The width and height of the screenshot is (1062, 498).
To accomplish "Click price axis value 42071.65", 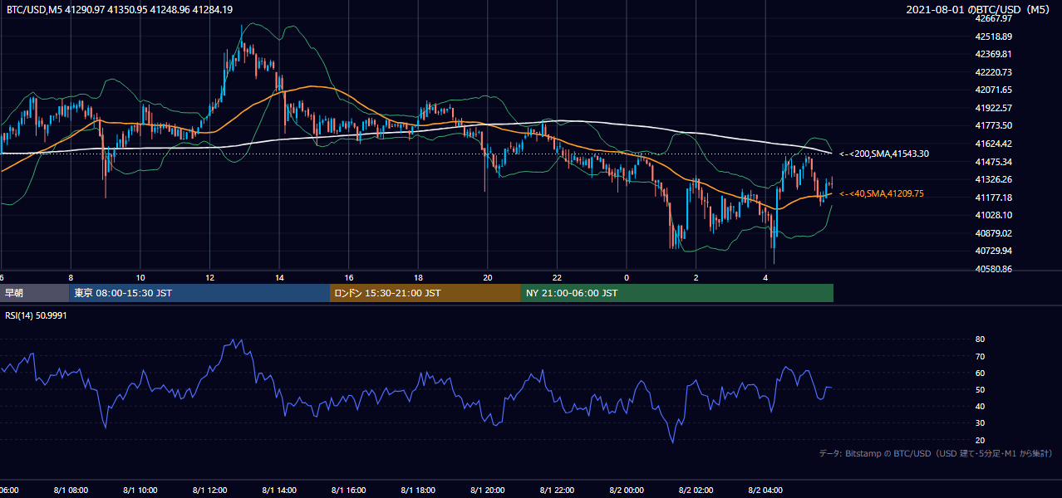I will 995,90.
